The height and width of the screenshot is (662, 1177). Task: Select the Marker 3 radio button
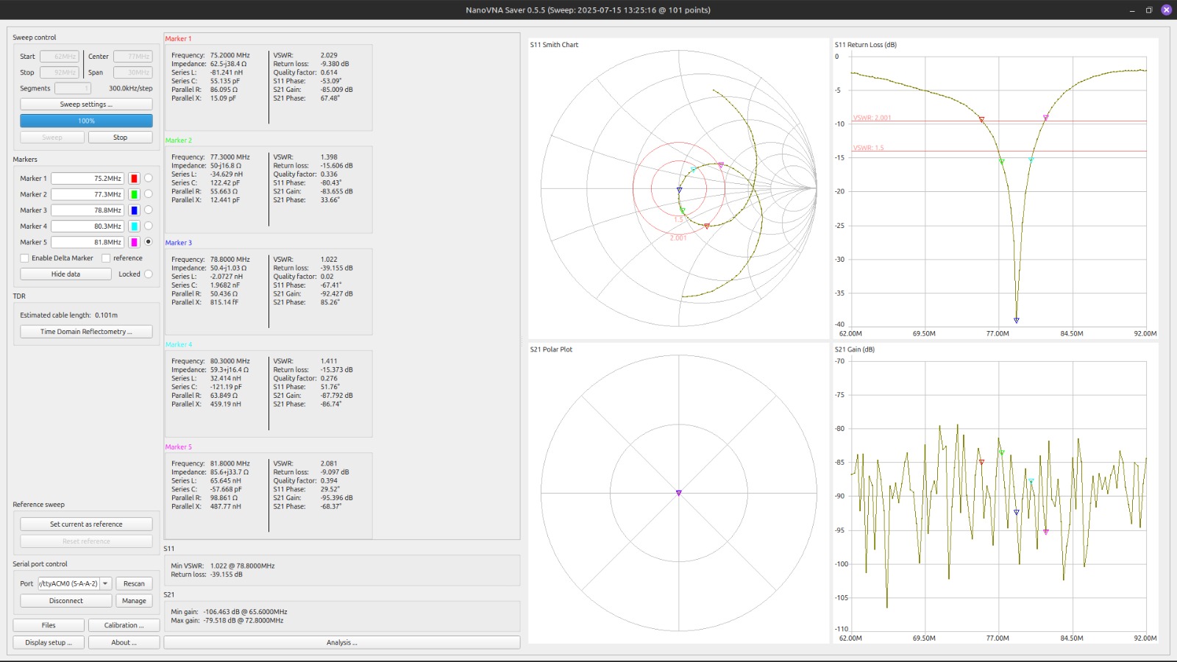pos(149,210)
